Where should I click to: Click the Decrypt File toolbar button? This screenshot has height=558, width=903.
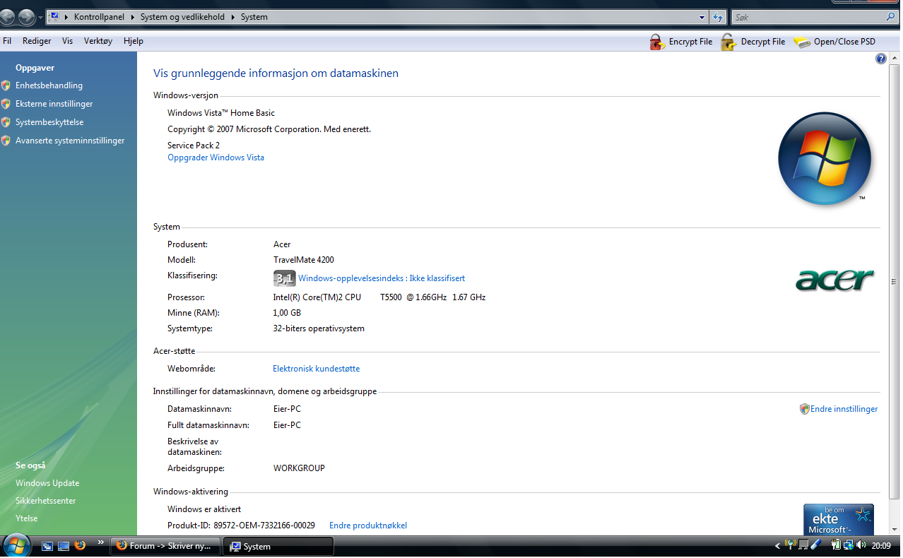pos(753,42)
